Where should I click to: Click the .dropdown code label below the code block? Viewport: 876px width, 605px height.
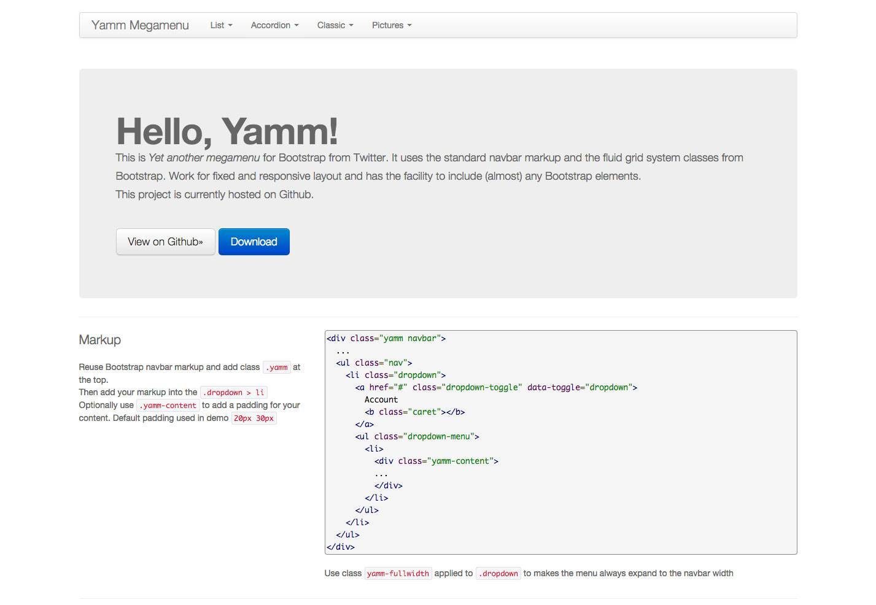point(498,573)
